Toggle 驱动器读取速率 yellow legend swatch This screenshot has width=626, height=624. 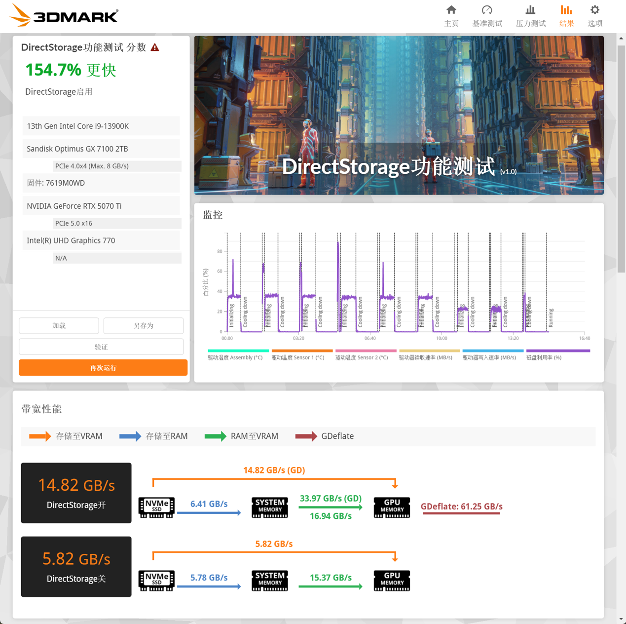click(429, 351)
